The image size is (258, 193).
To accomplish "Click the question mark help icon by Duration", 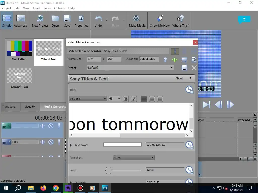I will click(x=165, y=60).
